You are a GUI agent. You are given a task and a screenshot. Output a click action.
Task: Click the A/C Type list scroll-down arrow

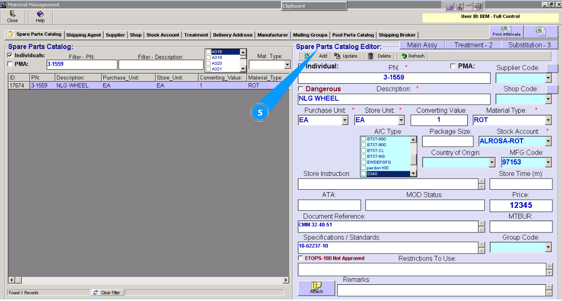coord(413,174)
